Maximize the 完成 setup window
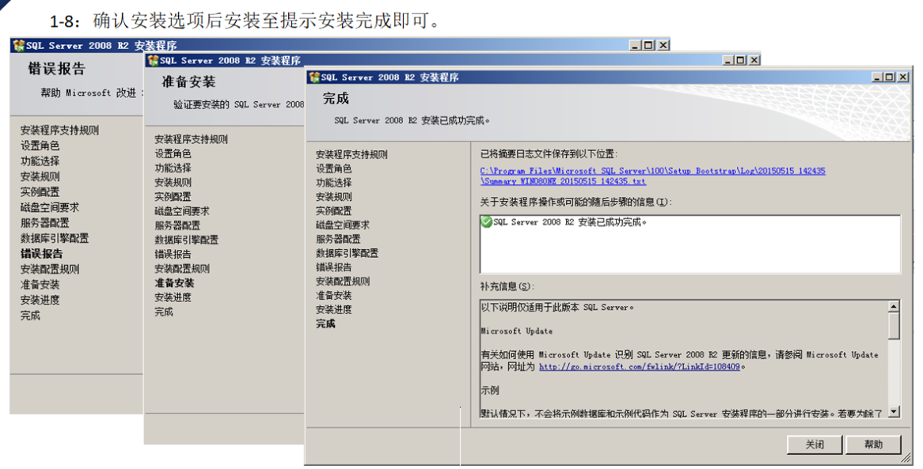 click(x=889, y=77)
